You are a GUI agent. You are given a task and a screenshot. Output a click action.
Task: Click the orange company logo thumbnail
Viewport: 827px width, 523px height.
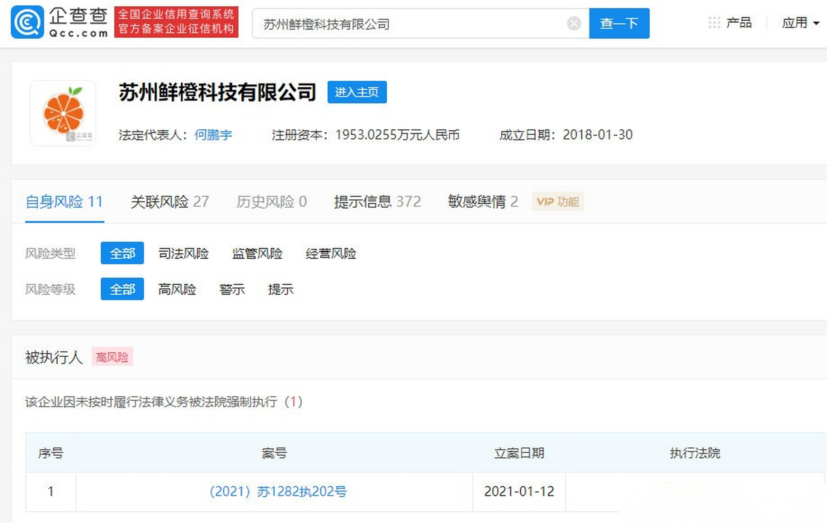tap(63, 113)
